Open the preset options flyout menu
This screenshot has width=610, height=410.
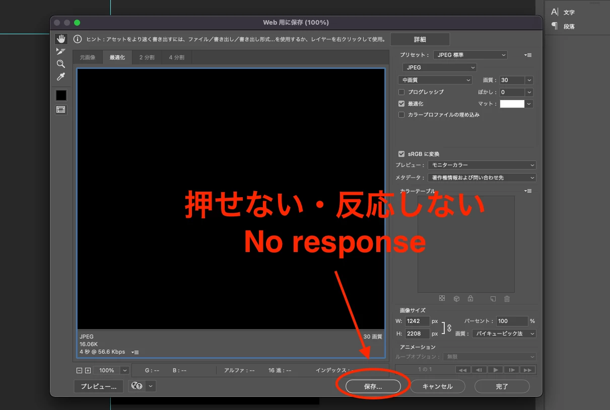(x=528, y=55)
